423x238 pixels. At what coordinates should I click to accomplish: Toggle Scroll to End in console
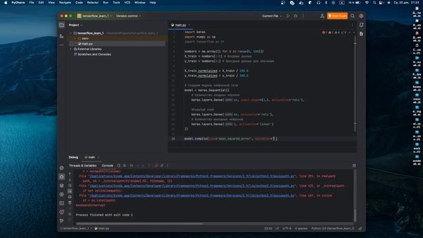tap(70, 191)
